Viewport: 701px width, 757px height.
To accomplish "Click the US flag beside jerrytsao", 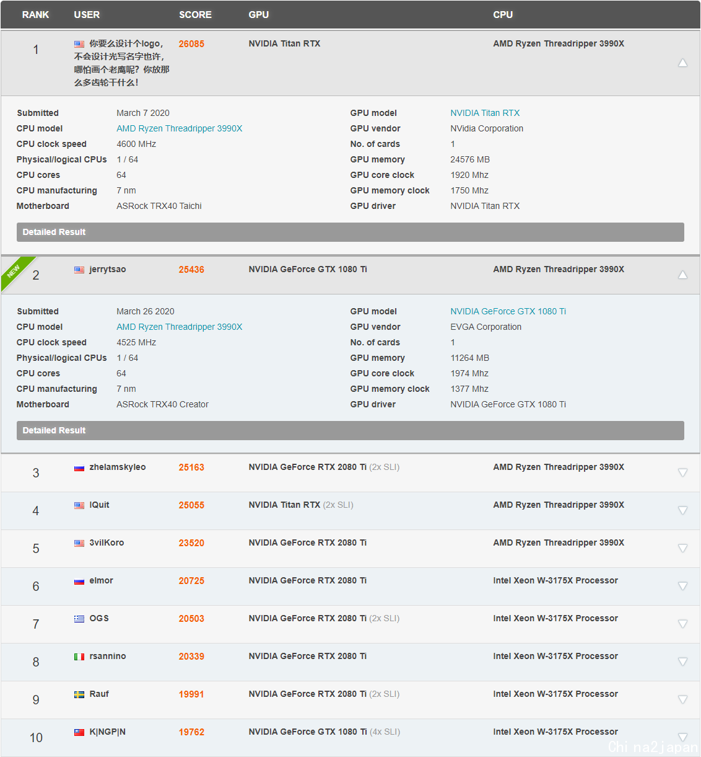I will (79, 270).
